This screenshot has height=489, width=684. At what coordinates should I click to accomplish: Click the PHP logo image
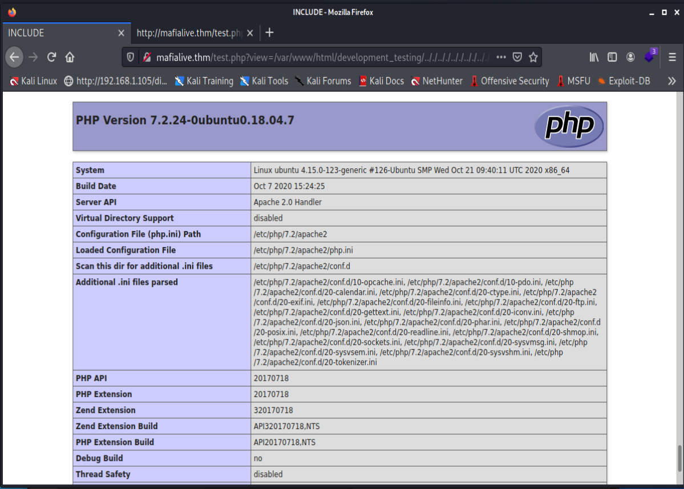569,126
